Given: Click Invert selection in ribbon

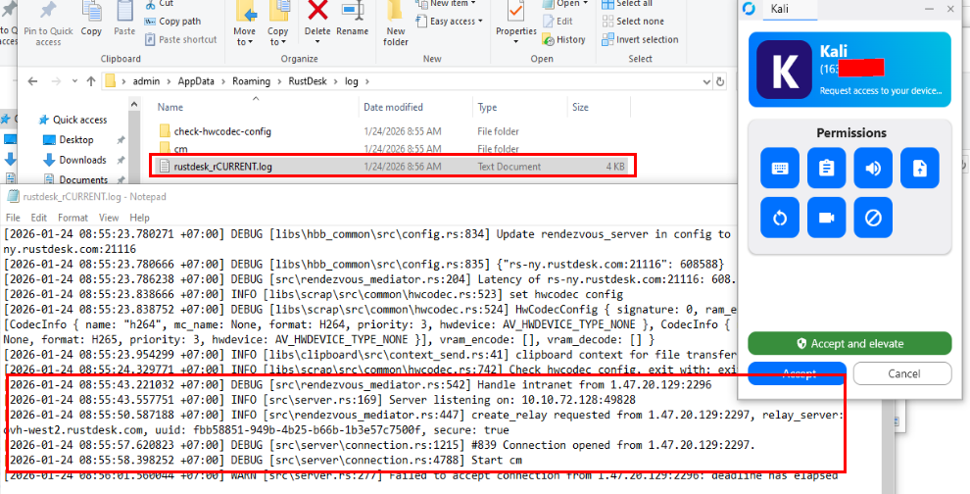Looking at the screenshot, I should 640,39.
